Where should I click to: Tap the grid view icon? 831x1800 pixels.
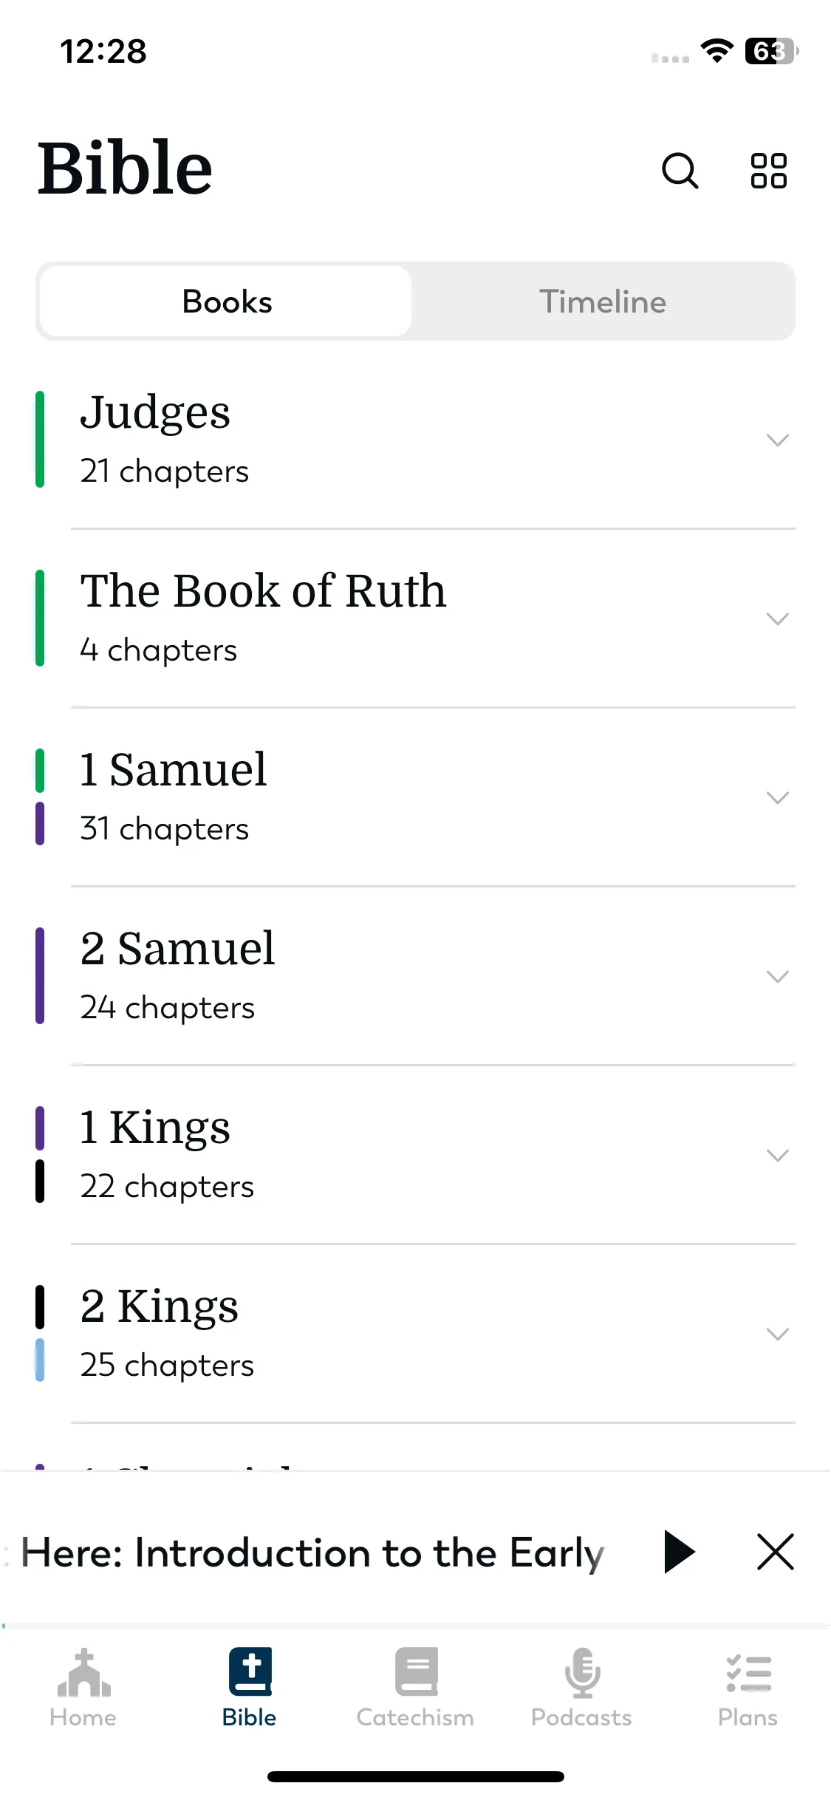click(x=768, y=171)
